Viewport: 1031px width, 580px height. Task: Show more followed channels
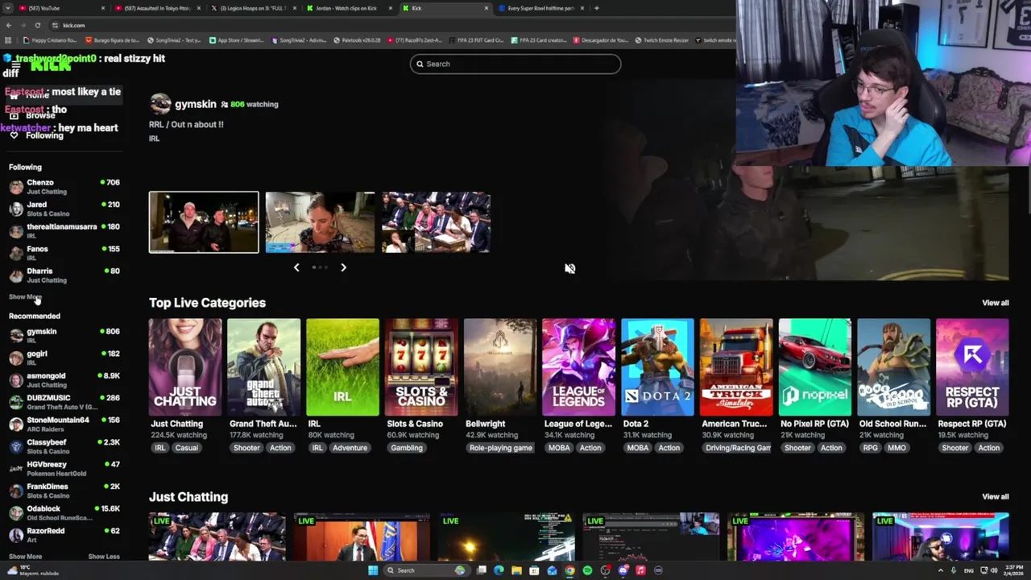pos(25,297)
